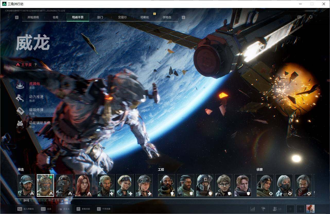Go to the 开始游戏 tab

click(x=33, y=17)
